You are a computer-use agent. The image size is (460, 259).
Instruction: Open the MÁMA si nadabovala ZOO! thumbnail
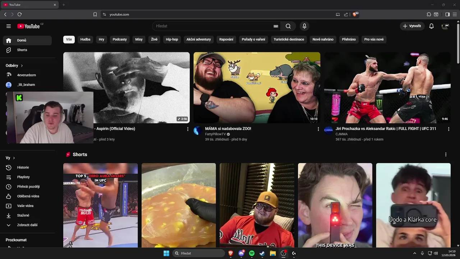click(x=257, y=88)
